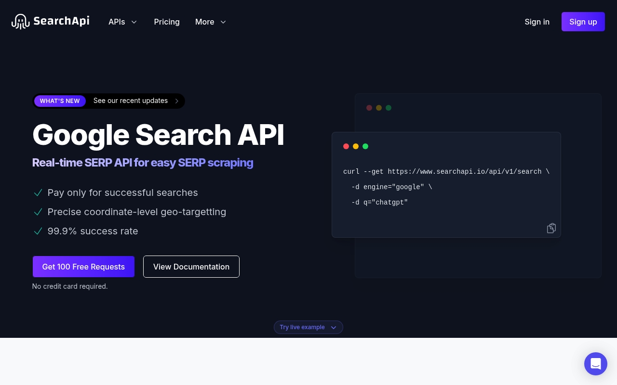Open the Pricing page

(167, 22)
